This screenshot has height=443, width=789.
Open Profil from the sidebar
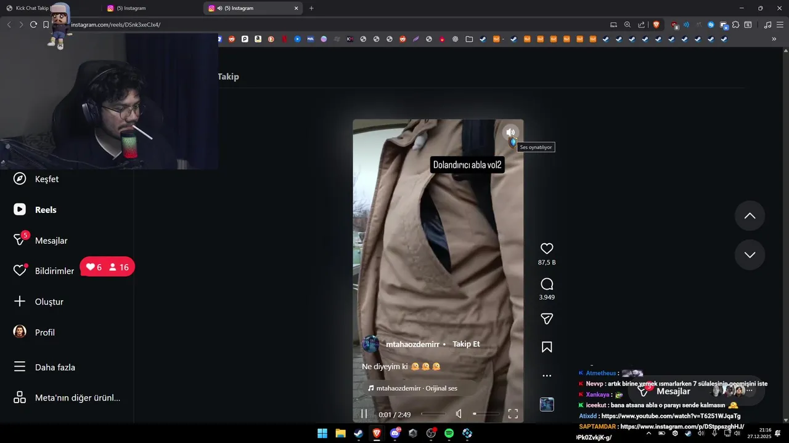[35, 332]
